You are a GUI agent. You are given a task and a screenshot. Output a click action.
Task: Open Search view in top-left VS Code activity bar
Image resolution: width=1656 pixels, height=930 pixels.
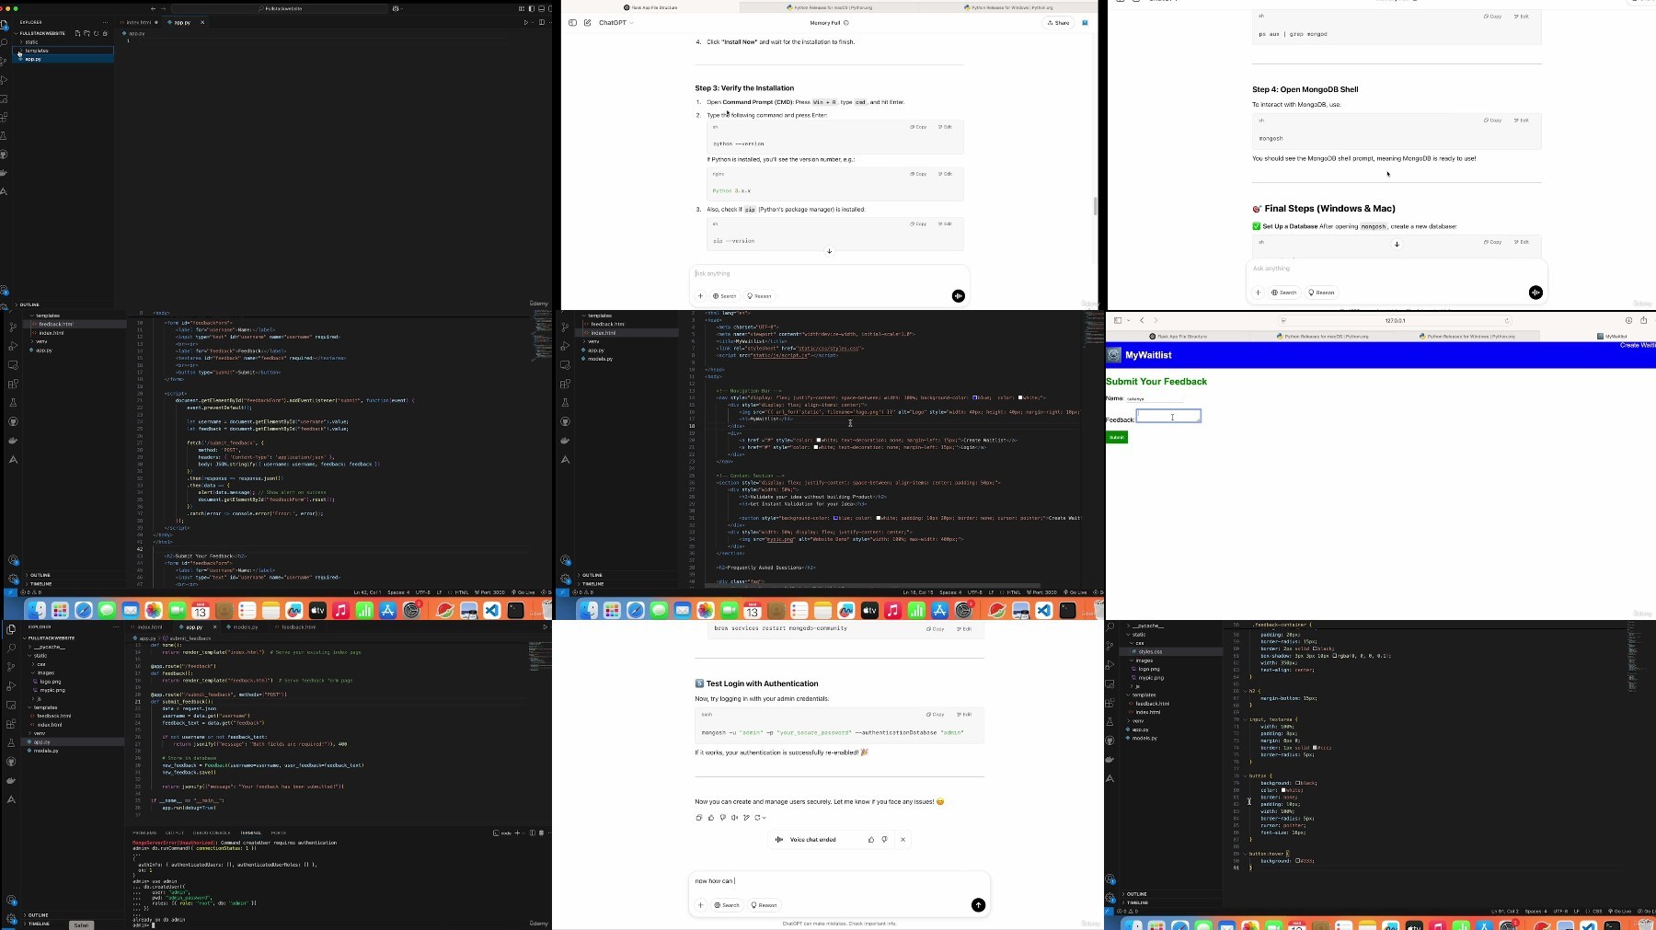point(5,42)
